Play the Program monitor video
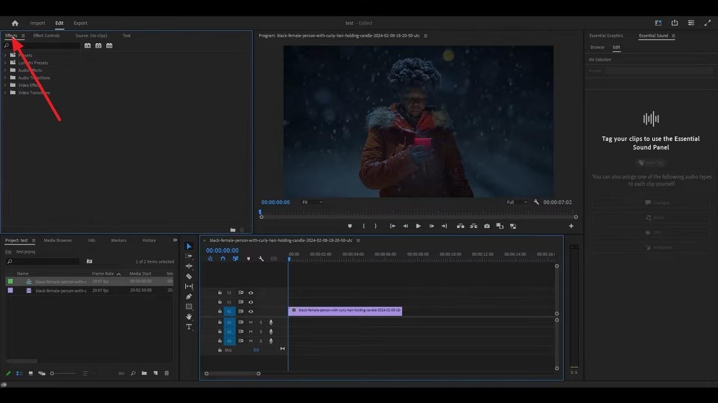This screenshot has width=718, height=403. (x=418, y=226)
